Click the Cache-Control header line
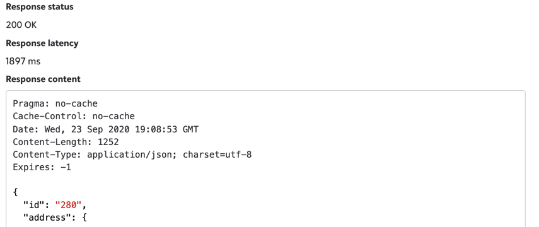 (x=74, y=116)
